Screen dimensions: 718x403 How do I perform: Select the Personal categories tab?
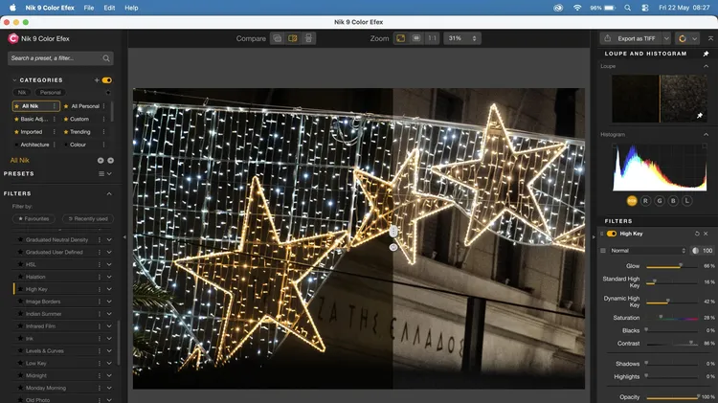[51, 93]
